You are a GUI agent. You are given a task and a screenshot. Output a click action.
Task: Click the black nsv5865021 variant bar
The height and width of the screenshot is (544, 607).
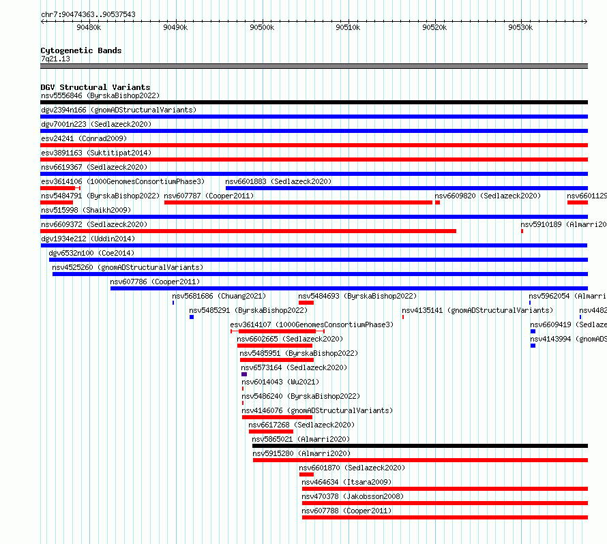pyautogui.click(x=420, y=446)
